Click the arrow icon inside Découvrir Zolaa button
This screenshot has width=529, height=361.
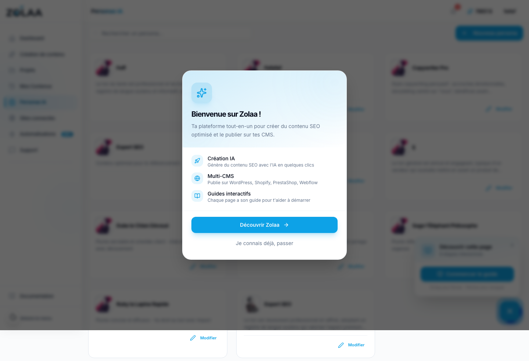tap(286, 225)
